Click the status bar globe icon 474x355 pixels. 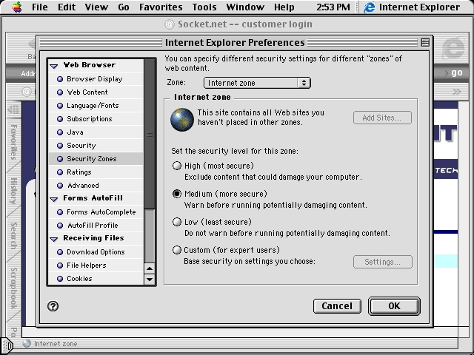point(27,343)
